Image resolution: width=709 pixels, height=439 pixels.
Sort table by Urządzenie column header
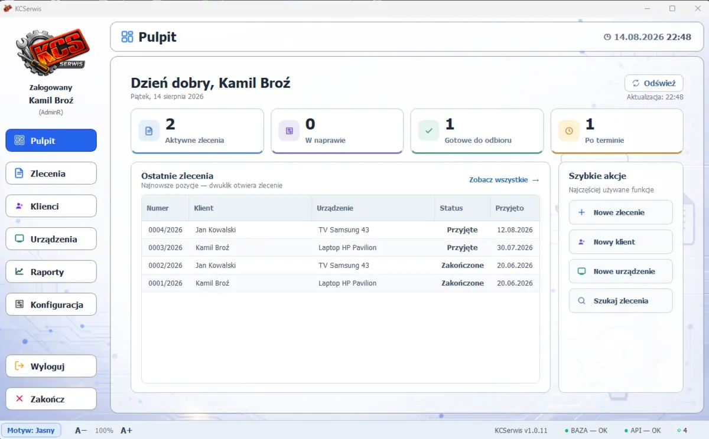click(373, 208)
